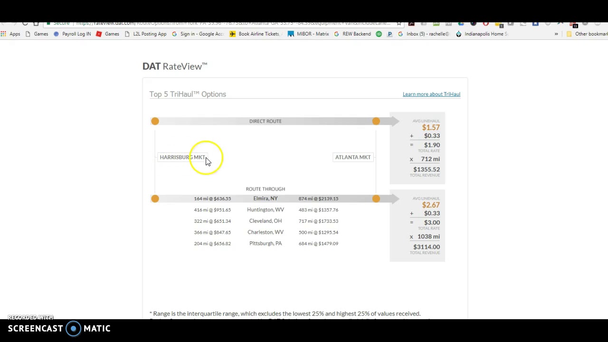Open the MIBOR - Matrix bookmark
Image resolution: width=608 pixels, height=342 pixels.
[308, 34]
